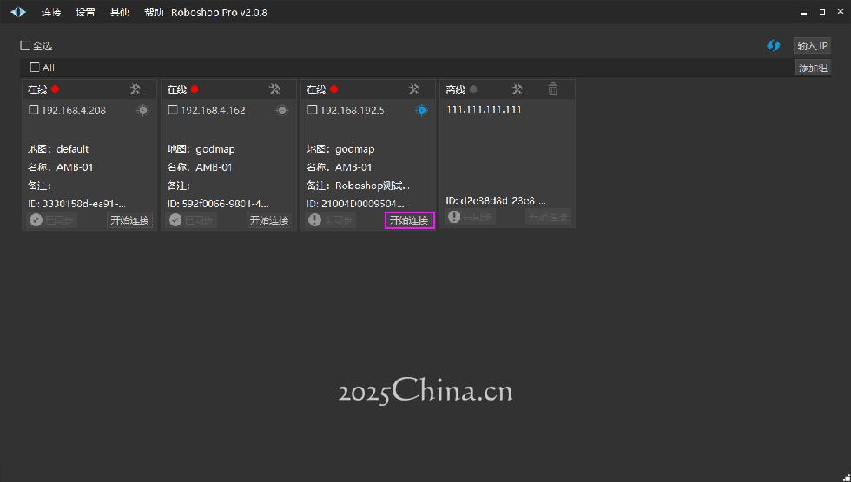Viewport: 851px width, 482px height.
Task: Open the 其他 menu
Action: click(x=120, y=12)
